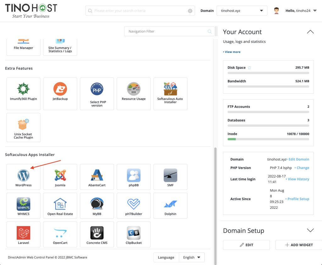
Task: Click the user avatar icon
Action: [276, 11]
